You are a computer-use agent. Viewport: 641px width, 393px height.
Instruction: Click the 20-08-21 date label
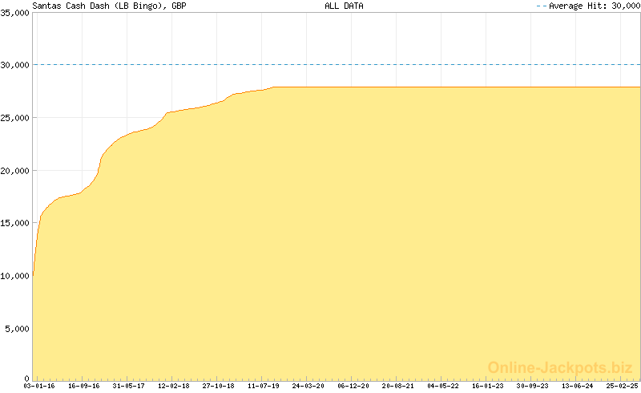(397, 386)
